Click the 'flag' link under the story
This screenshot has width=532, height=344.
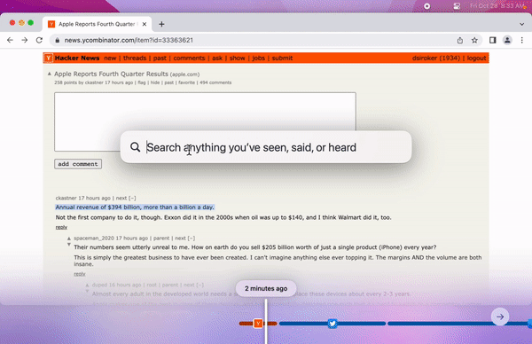(x=142, y=82)
